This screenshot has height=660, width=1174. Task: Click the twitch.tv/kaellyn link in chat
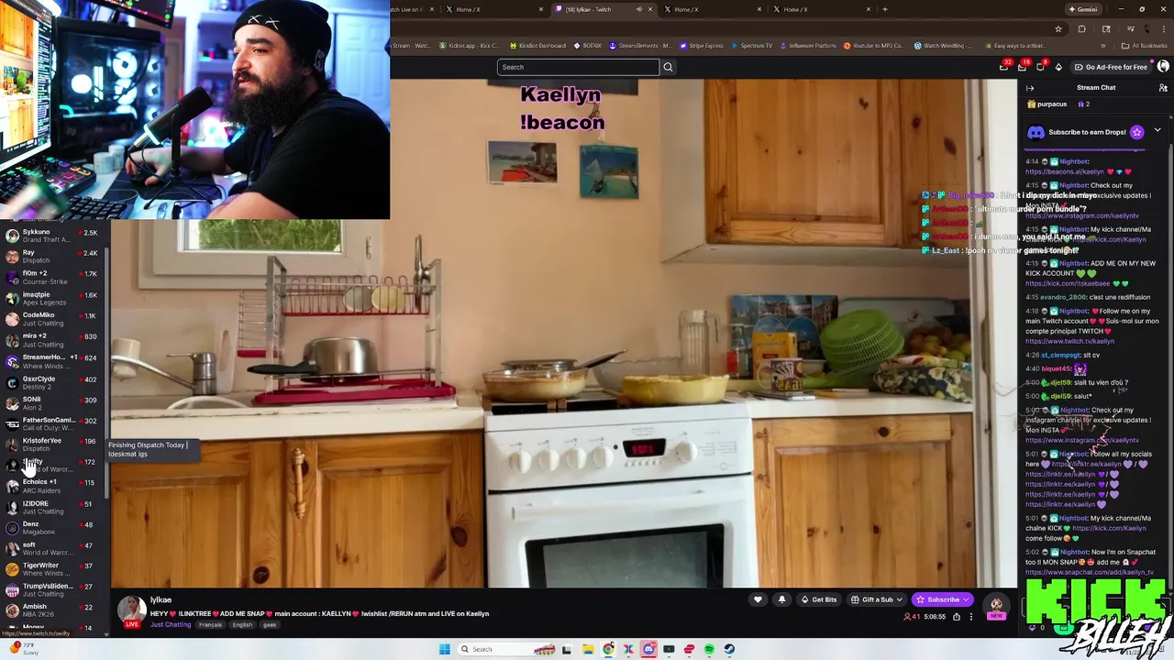point(1069,341)
